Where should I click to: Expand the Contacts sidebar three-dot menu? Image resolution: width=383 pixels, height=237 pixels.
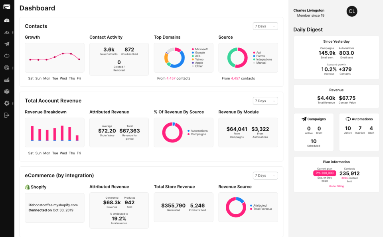[13, 32]
